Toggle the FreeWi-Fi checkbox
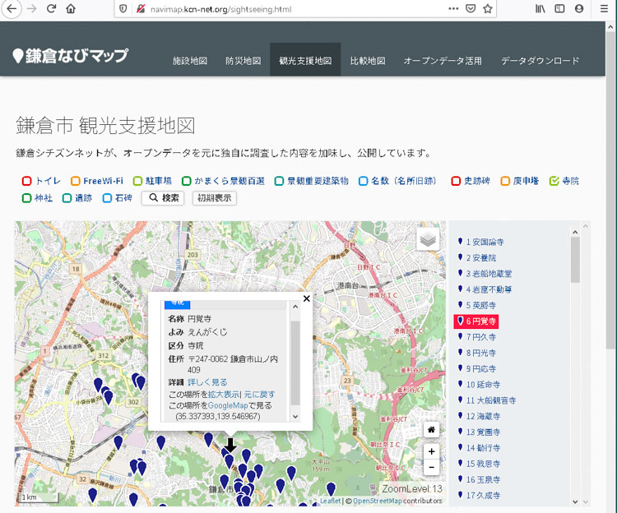Viewport: 617px width, 513px height. [76, 181]
